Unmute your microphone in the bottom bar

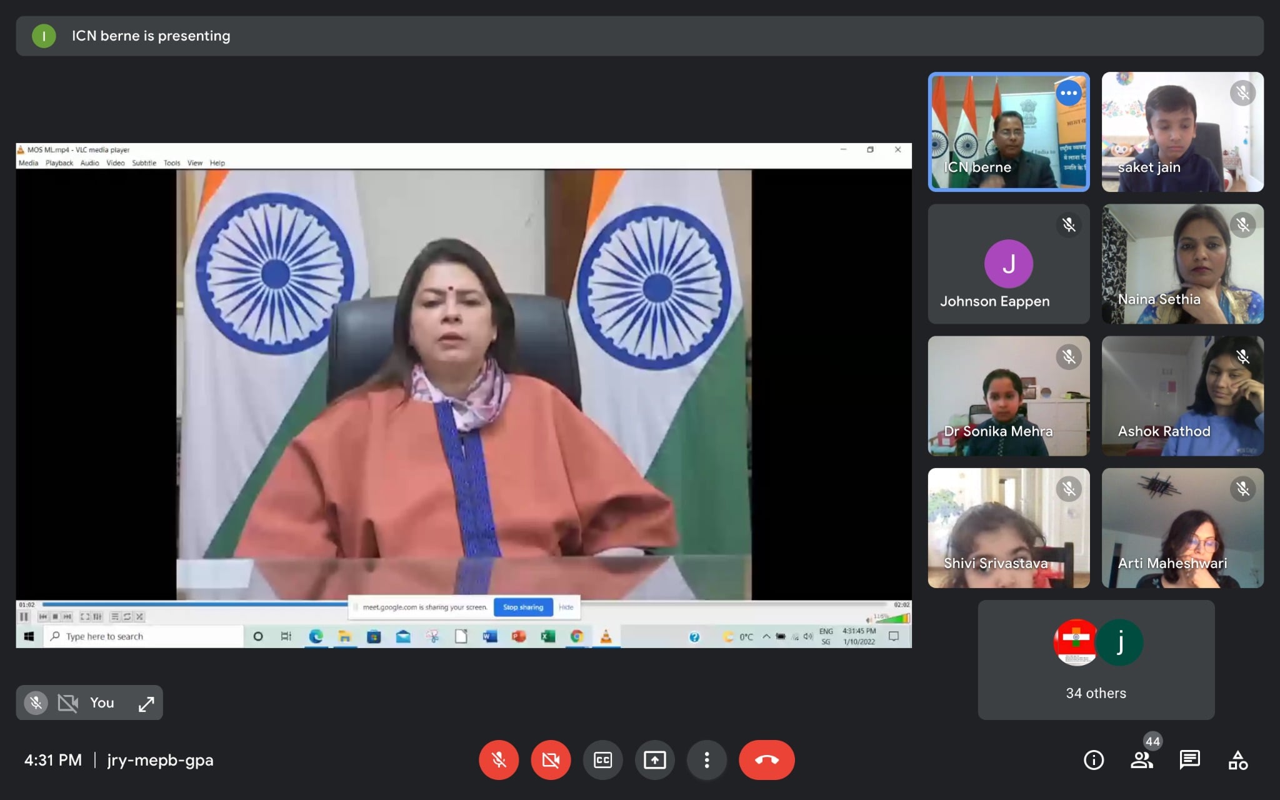click(x=498, y=760)
